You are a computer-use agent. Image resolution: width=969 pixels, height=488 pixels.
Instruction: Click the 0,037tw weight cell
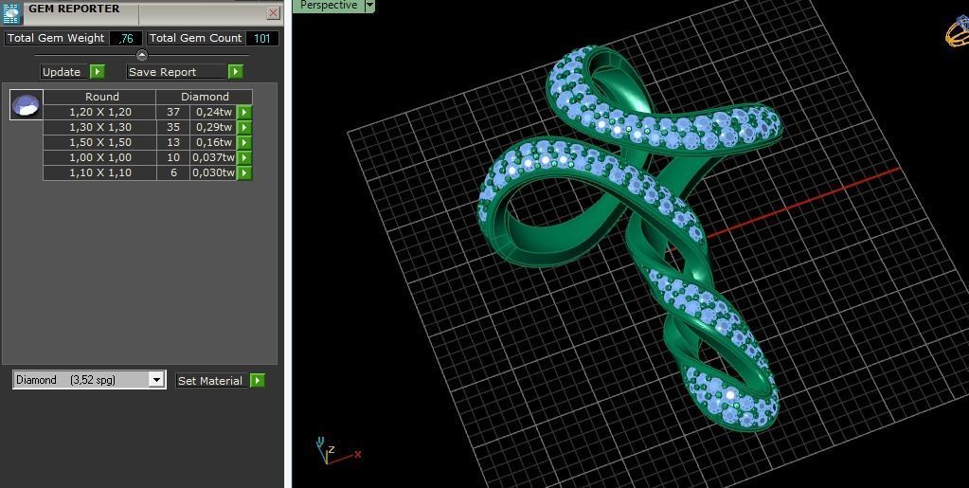click(214, 157)
